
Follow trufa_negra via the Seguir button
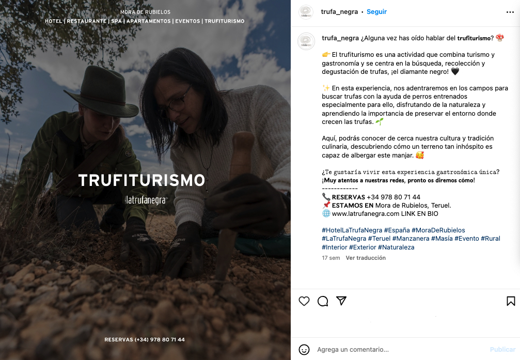click(377, 11)
